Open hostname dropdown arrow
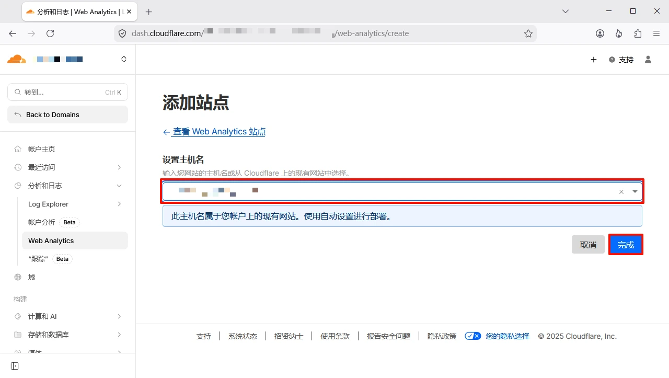Viewport: 669px width, 378px height. pos(635,192)
